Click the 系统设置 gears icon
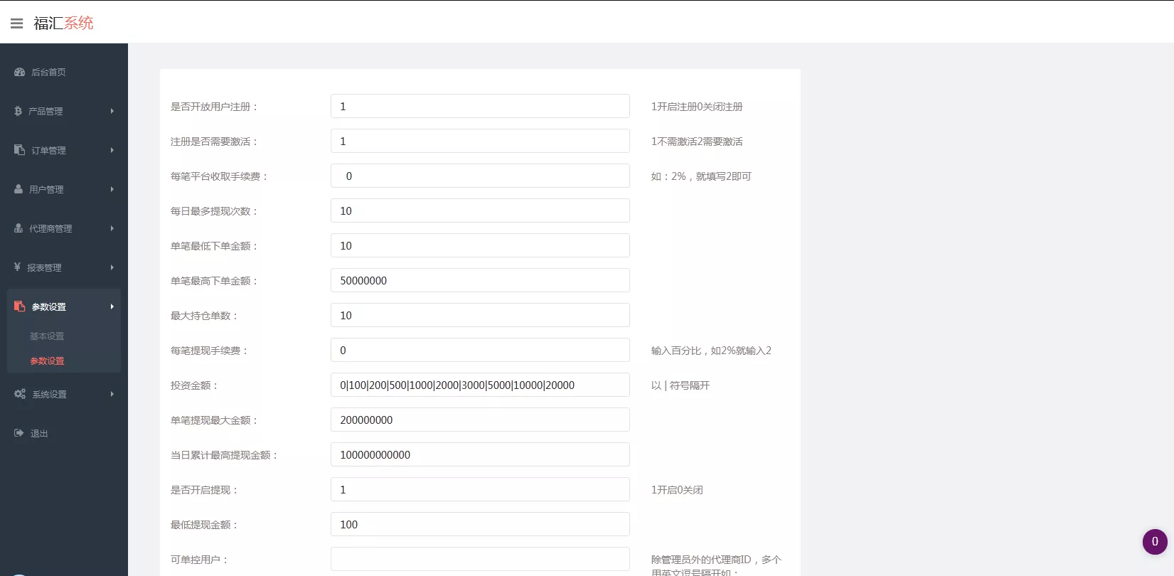1174x576 pixels. click(20, 394)
